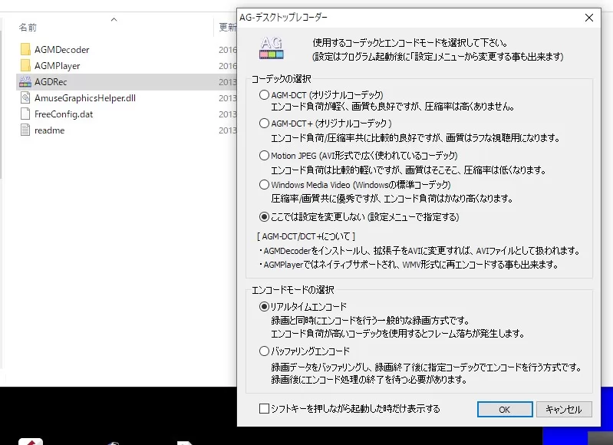
Task: Close the AG-デスクトップレコーダー dialog
Action: click(589, 18)
